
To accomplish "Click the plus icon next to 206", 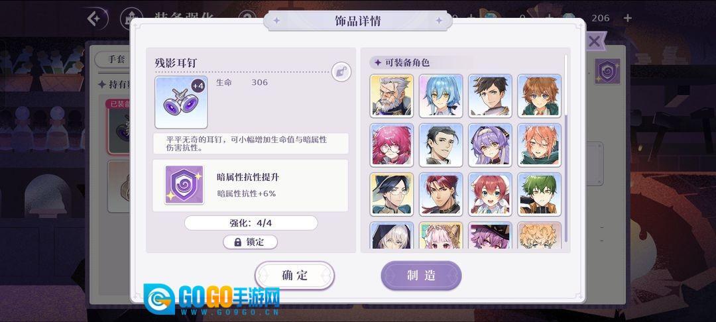I will coord(628,18).
